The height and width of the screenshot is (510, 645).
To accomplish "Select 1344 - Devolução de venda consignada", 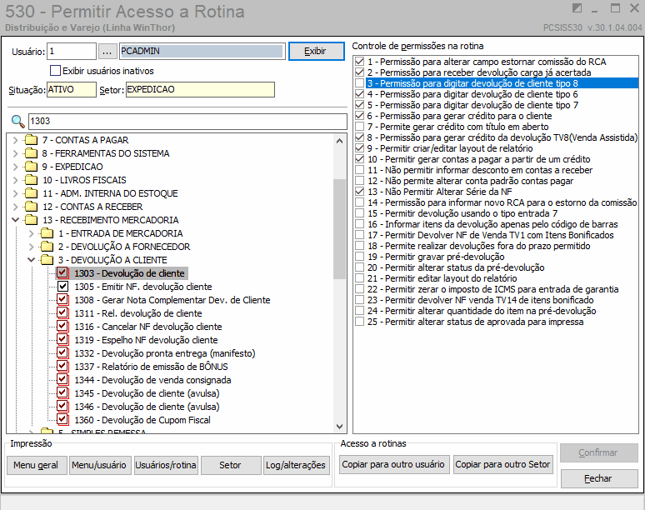I will point(152,380).
